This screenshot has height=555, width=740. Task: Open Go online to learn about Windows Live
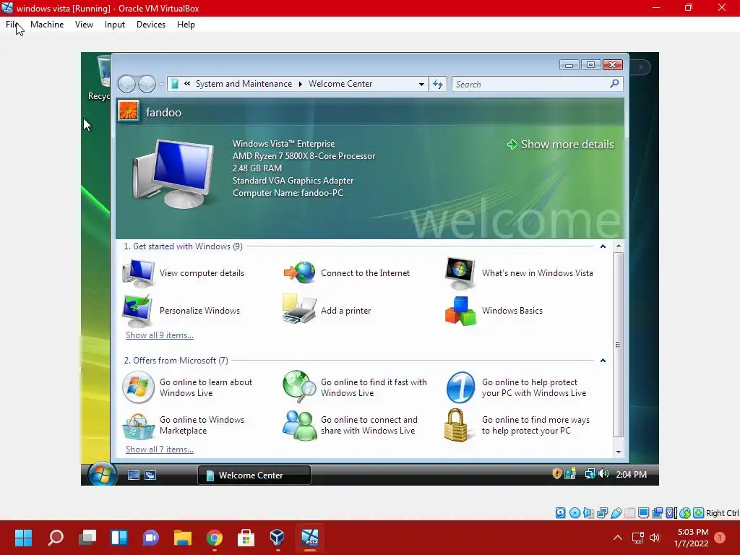pos(188,387)
